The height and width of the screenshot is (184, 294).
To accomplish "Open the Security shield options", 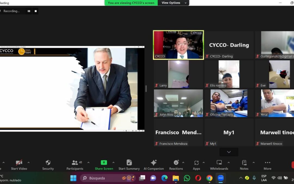I will (x=48, y=165).
